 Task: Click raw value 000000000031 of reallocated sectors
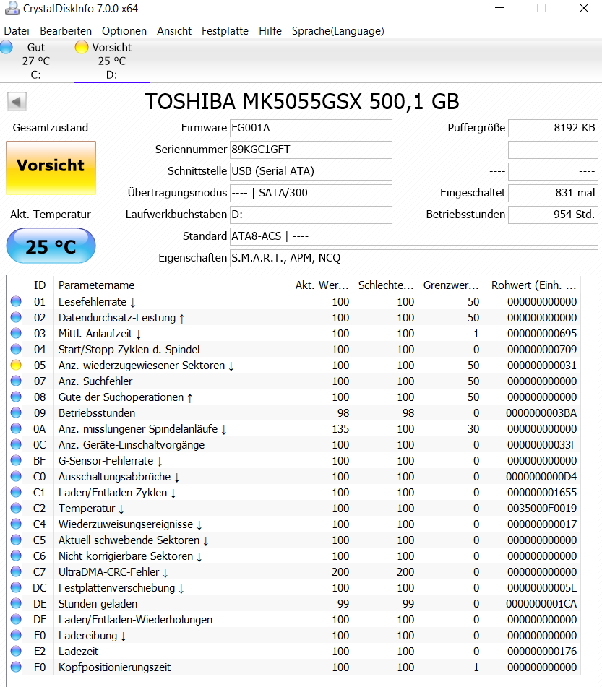pyautogui.click(x=542, y=366)
